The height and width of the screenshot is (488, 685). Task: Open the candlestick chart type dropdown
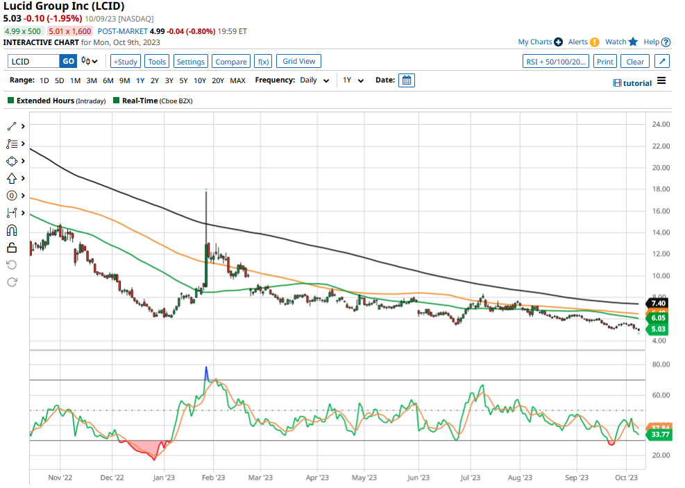pos(90,61)
